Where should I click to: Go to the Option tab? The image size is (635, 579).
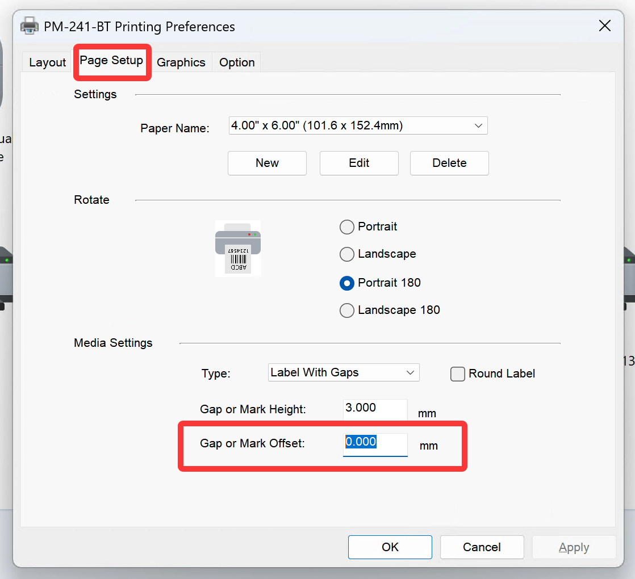click(237, 62)
